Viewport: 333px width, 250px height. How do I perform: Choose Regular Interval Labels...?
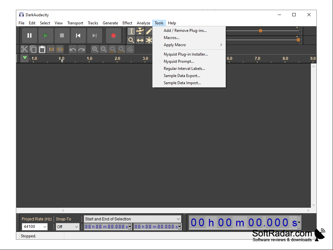click(189, 69)
